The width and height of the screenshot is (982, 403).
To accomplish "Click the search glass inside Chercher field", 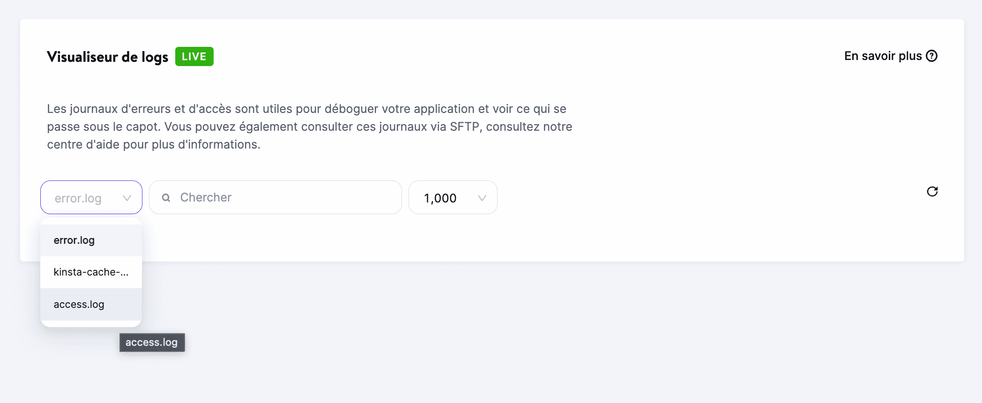I will (166, 197).
